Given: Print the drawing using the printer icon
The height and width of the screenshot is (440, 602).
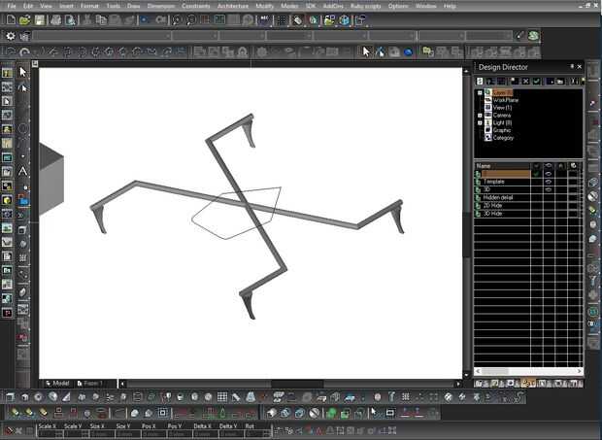Looking at the screenshot, I should coord(56,20).
